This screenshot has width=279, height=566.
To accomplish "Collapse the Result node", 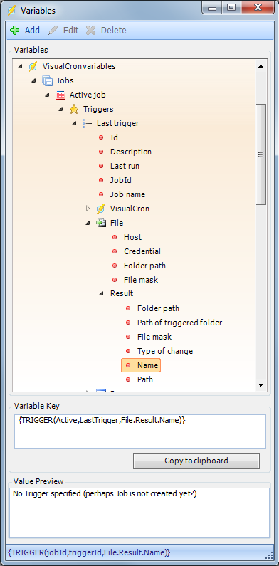I will click(101, 294).
